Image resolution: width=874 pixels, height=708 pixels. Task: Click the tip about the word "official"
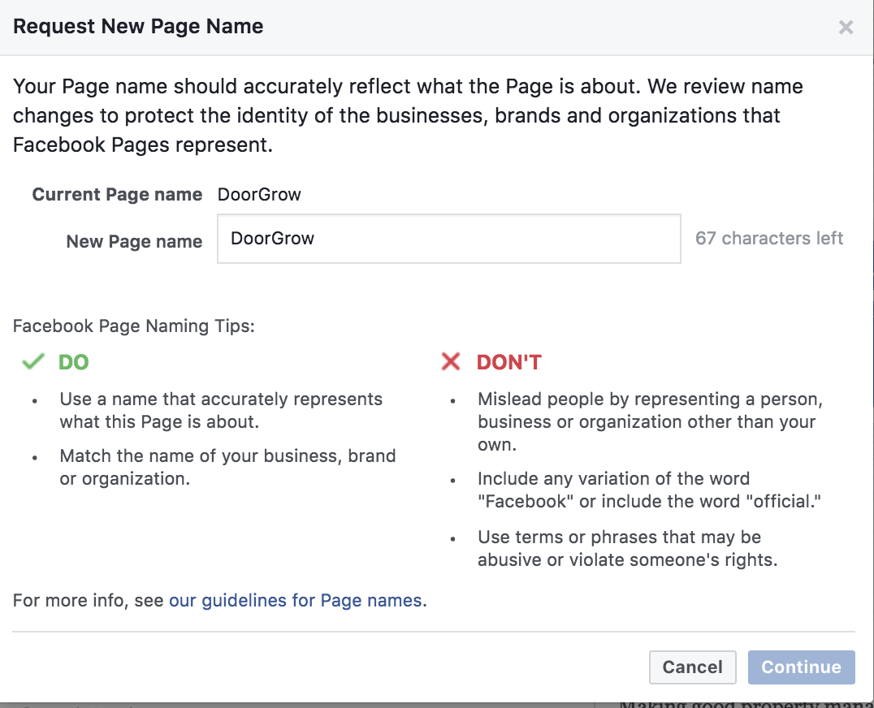click(650, 490)
